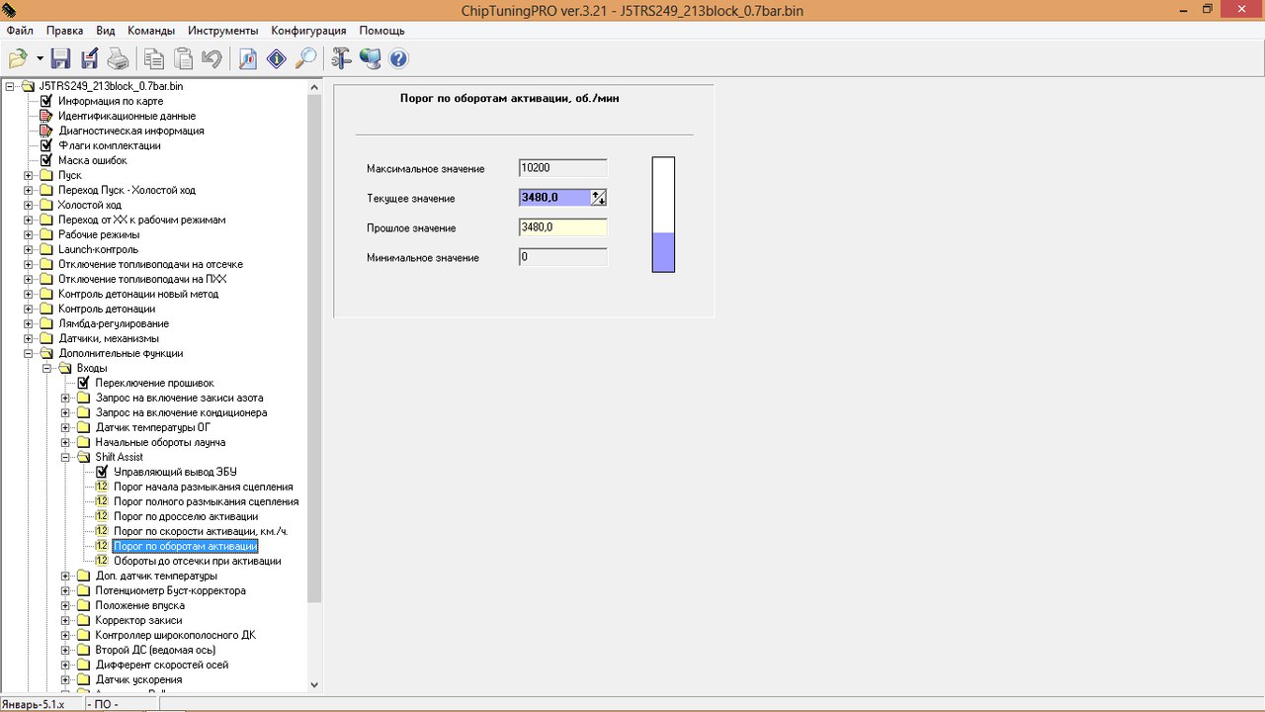The height and width of the screenshot is (712, 1265).
Task: Click the tree panel vertical scrollbar thumb
Action: (x=314, y=348)
